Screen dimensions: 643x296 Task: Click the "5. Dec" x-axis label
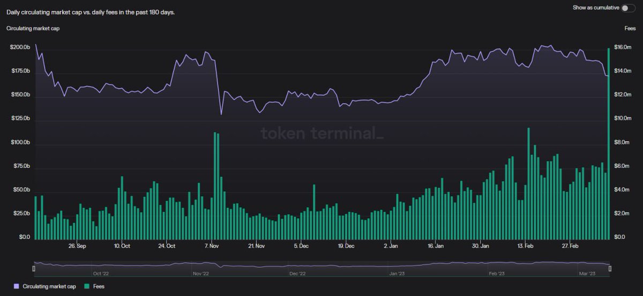301,246
